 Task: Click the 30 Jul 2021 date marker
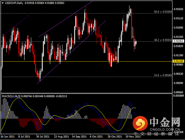[x=43, y=137]
